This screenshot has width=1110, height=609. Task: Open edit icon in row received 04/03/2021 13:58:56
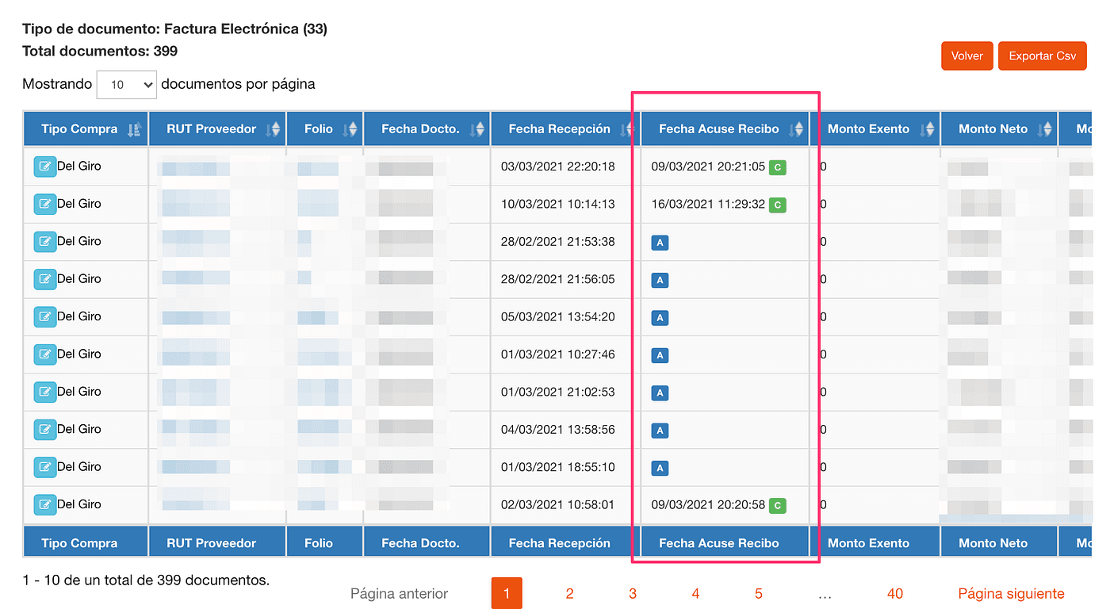coord(45,429)
